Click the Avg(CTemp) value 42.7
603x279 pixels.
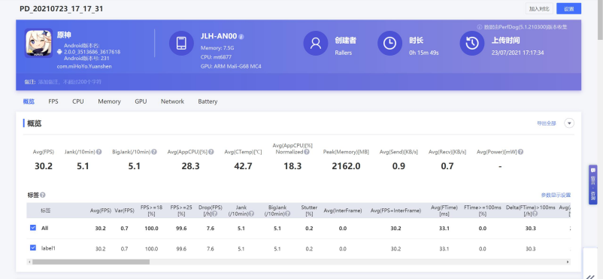click(x=243, y=166)
